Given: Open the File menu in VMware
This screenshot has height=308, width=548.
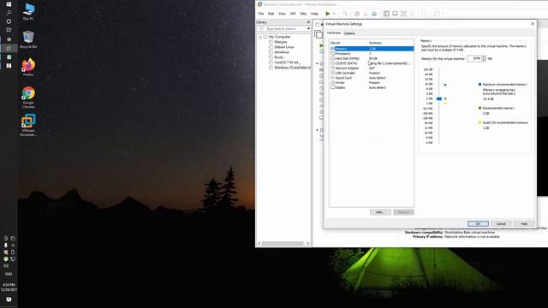Looking at the screenshot, I should tap(261, 14).
